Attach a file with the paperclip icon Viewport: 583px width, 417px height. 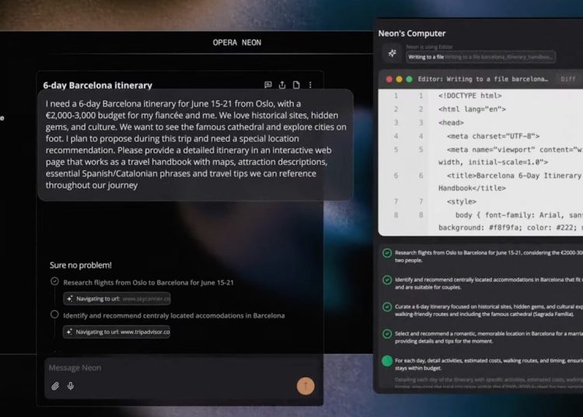point(55,386)
